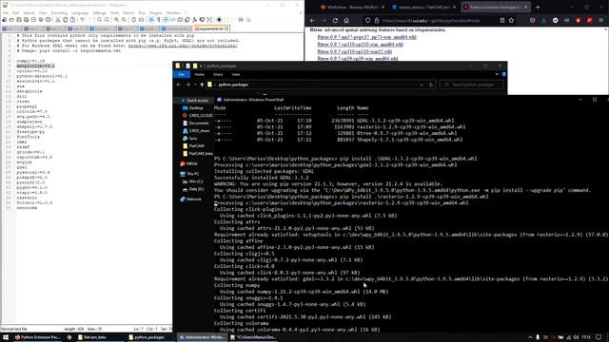Viewport: 609px width, 342px height.
Task: Select the Win (C:) drive in Explorer sidebar
Action: (195, 181)
